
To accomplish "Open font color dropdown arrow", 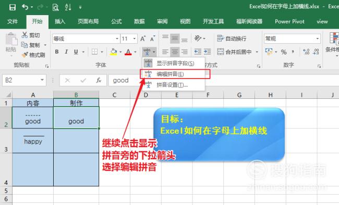I will [136, 52].
